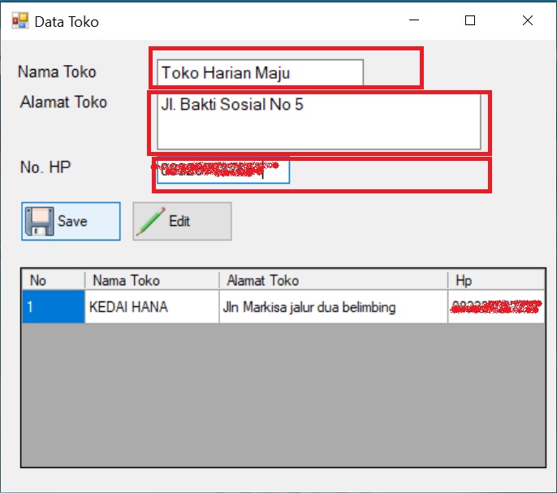Viewport: 557px width, 494px height.
Task: Click inside the Alamat Toko text area
Action: pos(319,120)
